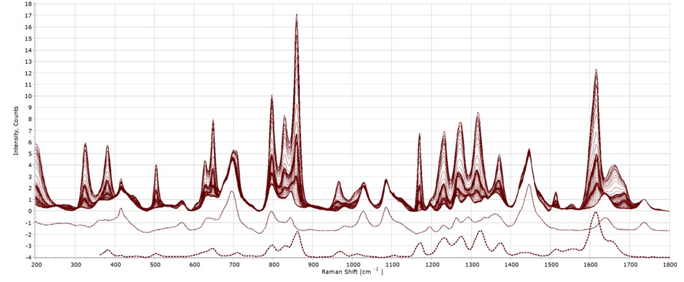684x282 pixels.
Task: Click the 200 tick label on x-axis
Action: click(x=36, y=264)
